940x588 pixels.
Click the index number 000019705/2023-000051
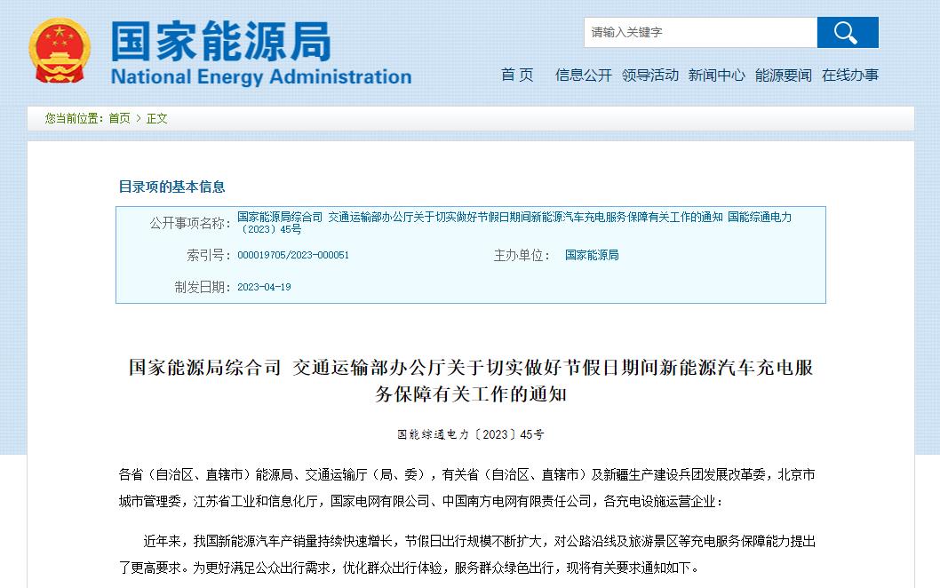293,256
